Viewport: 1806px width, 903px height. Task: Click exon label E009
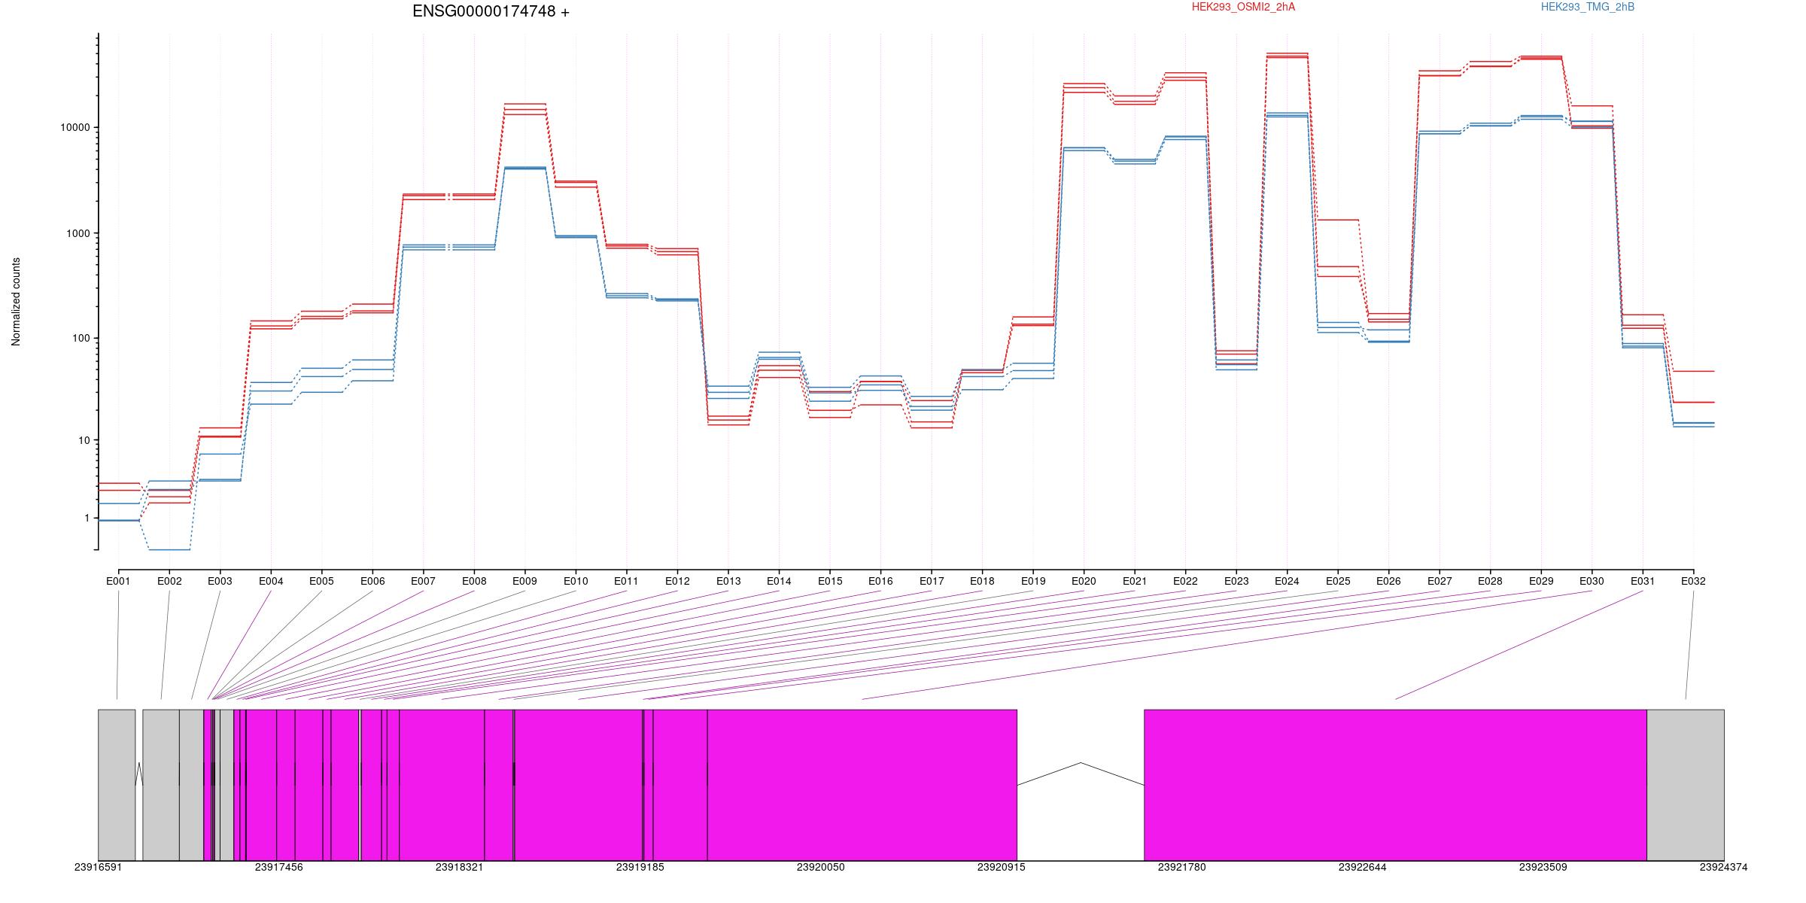coord(524,581)
